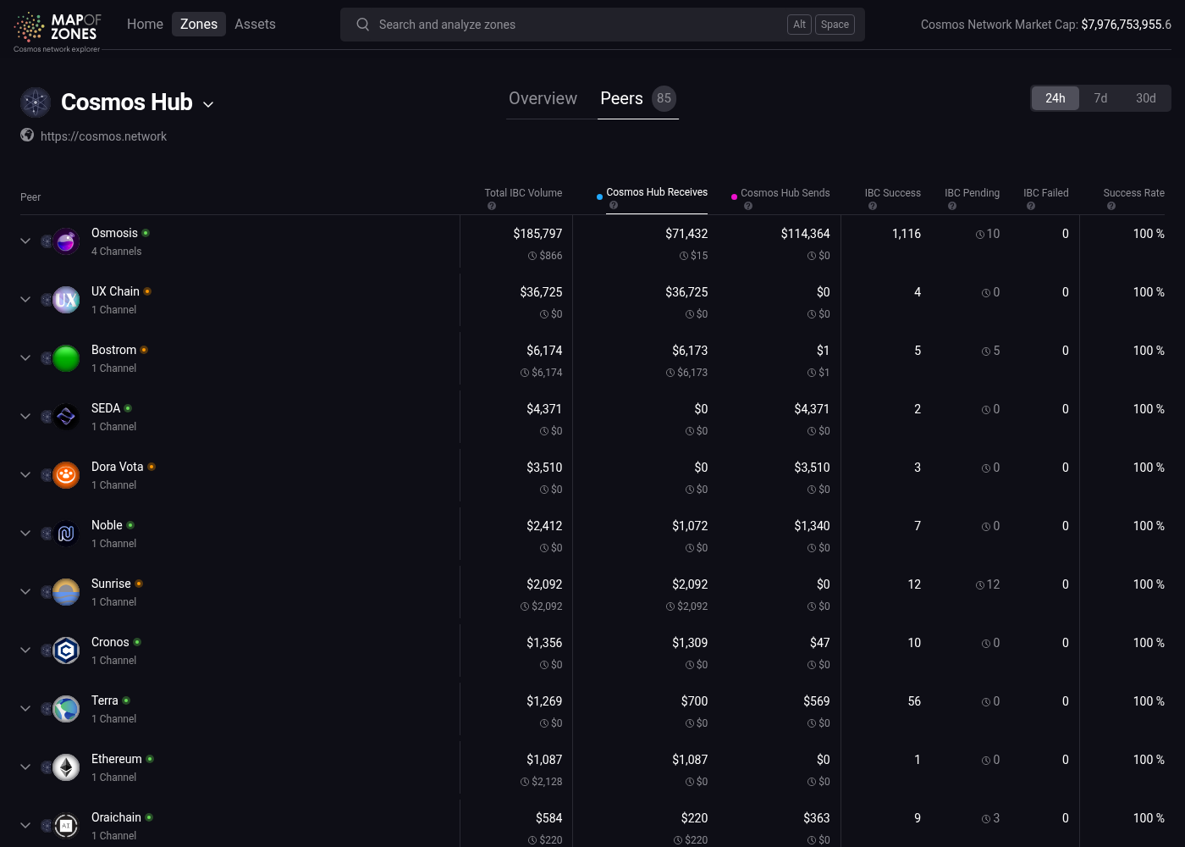Sort by Total IBC Volume column
The image size is (1185, 847).
tap(523, 193)
